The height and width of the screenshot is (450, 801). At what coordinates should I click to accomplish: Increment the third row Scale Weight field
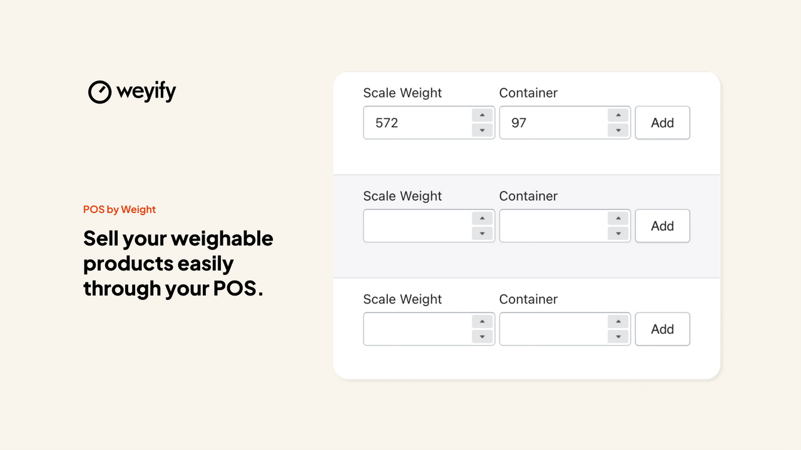pos(481,321)
